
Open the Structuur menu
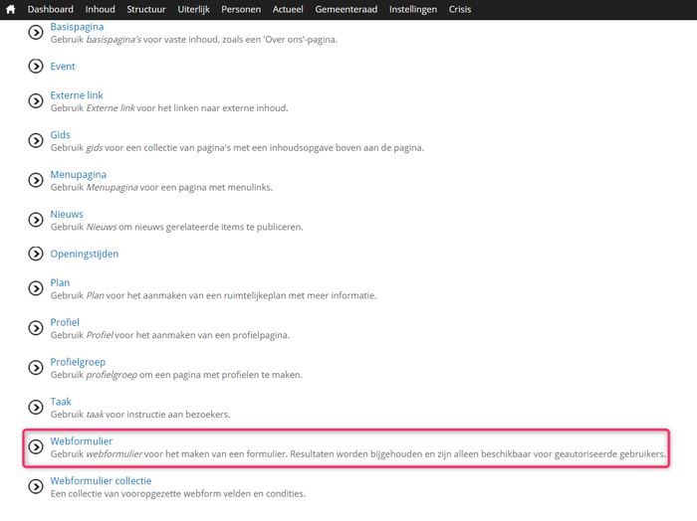(x=146, y=9)
